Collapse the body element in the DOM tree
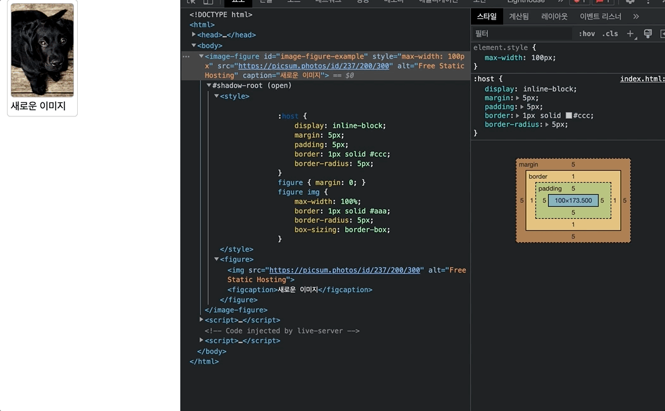The width and height of the screenshot is (665, 411). [193, 45]
